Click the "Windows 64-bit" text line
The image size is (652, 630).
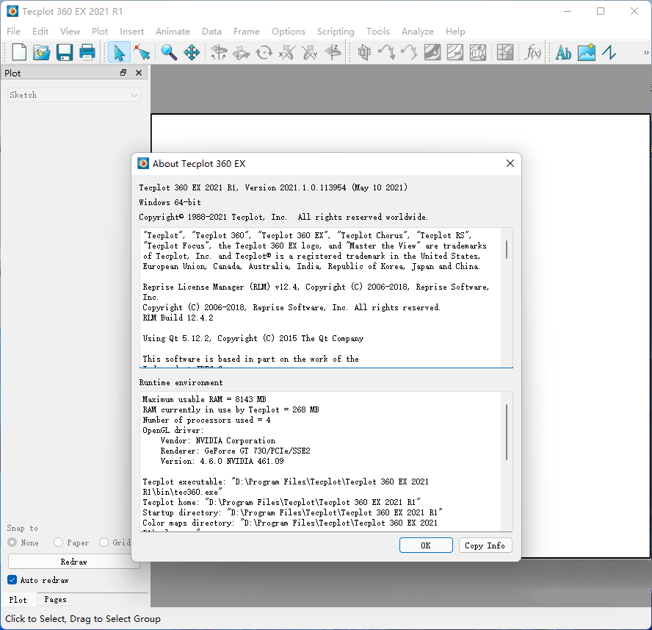(x=170, y=202)
